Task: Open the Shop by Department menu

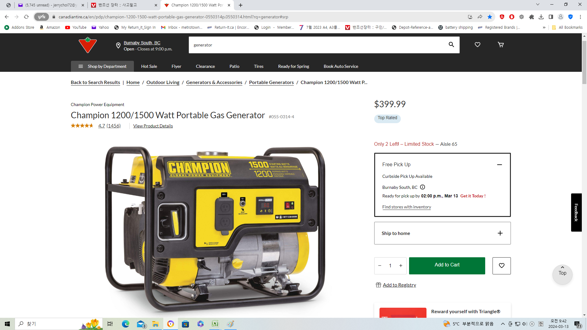Action: pyautogui.click(x=102, y=66)
